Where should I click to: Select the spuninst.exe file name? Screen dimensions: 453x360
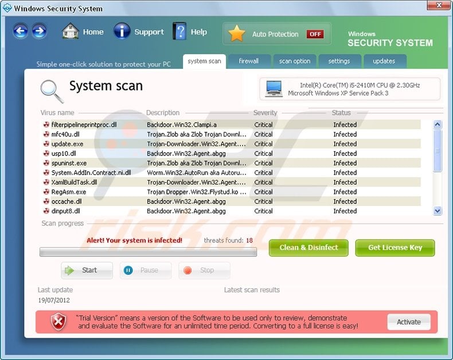pos(69,163)
